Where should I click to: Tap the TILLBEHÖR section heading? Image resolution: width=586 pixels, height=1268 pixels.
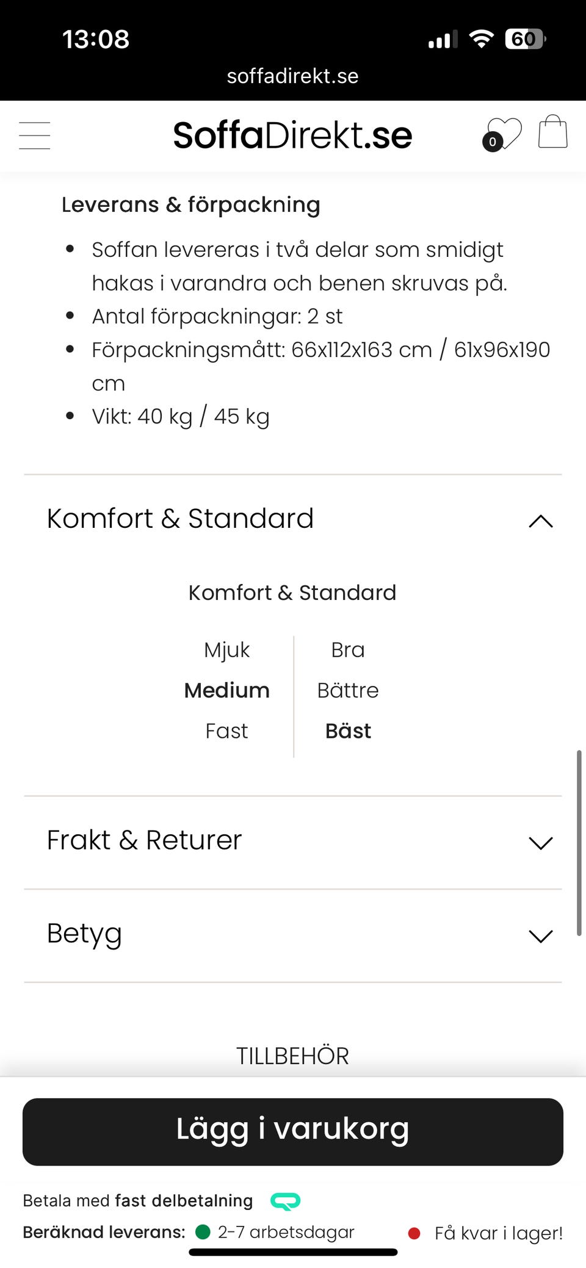click(292, 1056)
